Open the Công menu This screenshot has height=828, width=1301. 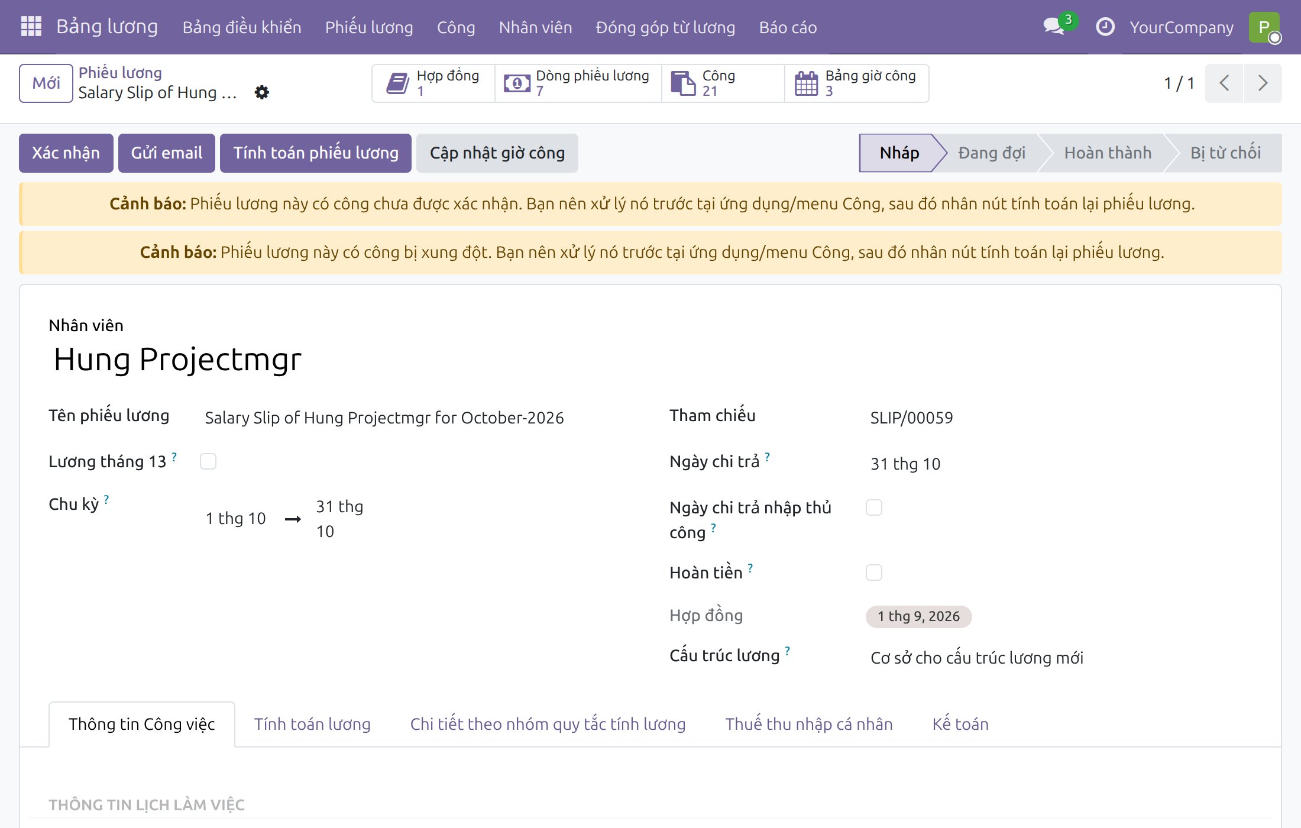pos(456,27)
